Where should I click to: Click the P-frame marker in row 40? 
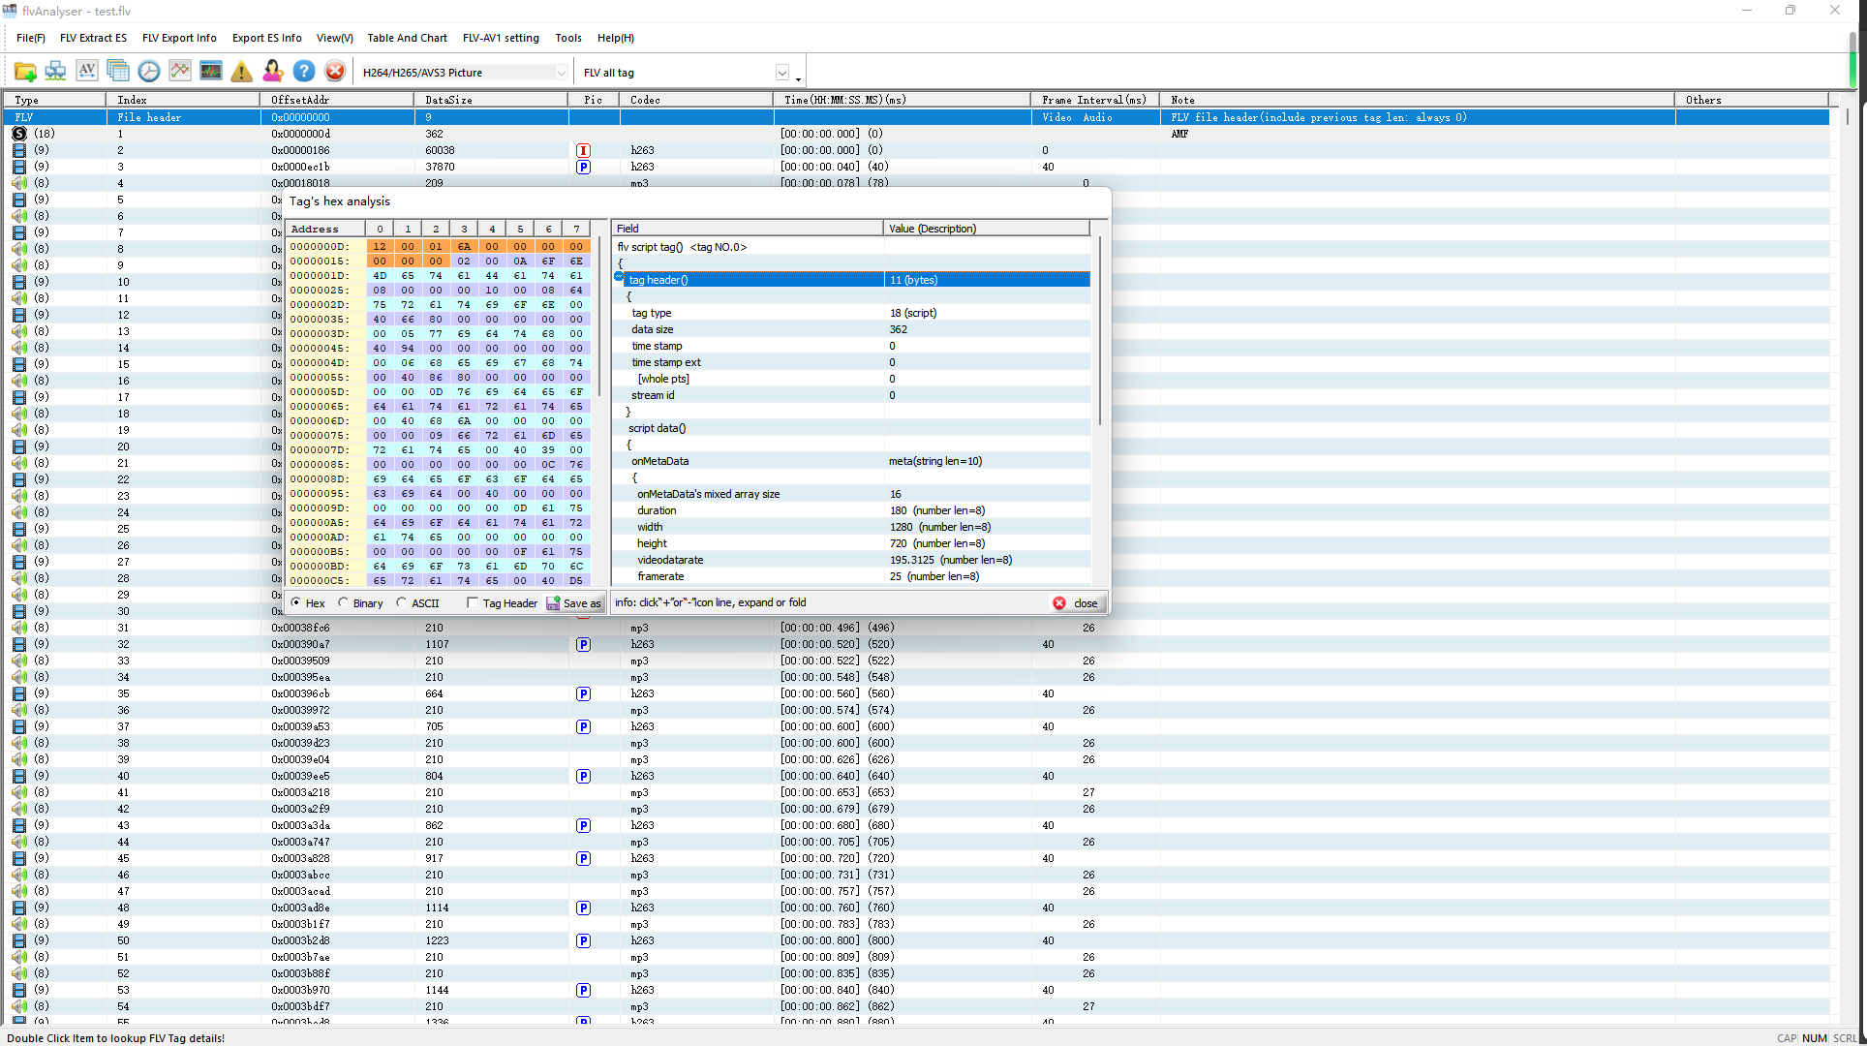583,776
